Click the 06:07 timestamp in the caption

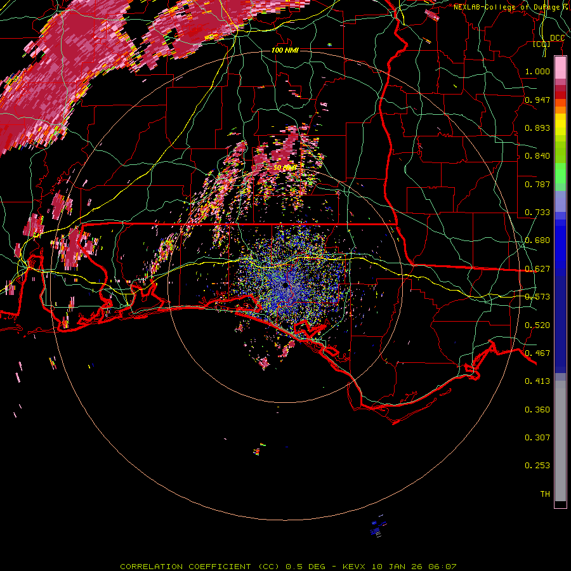[x=442, y=567]
